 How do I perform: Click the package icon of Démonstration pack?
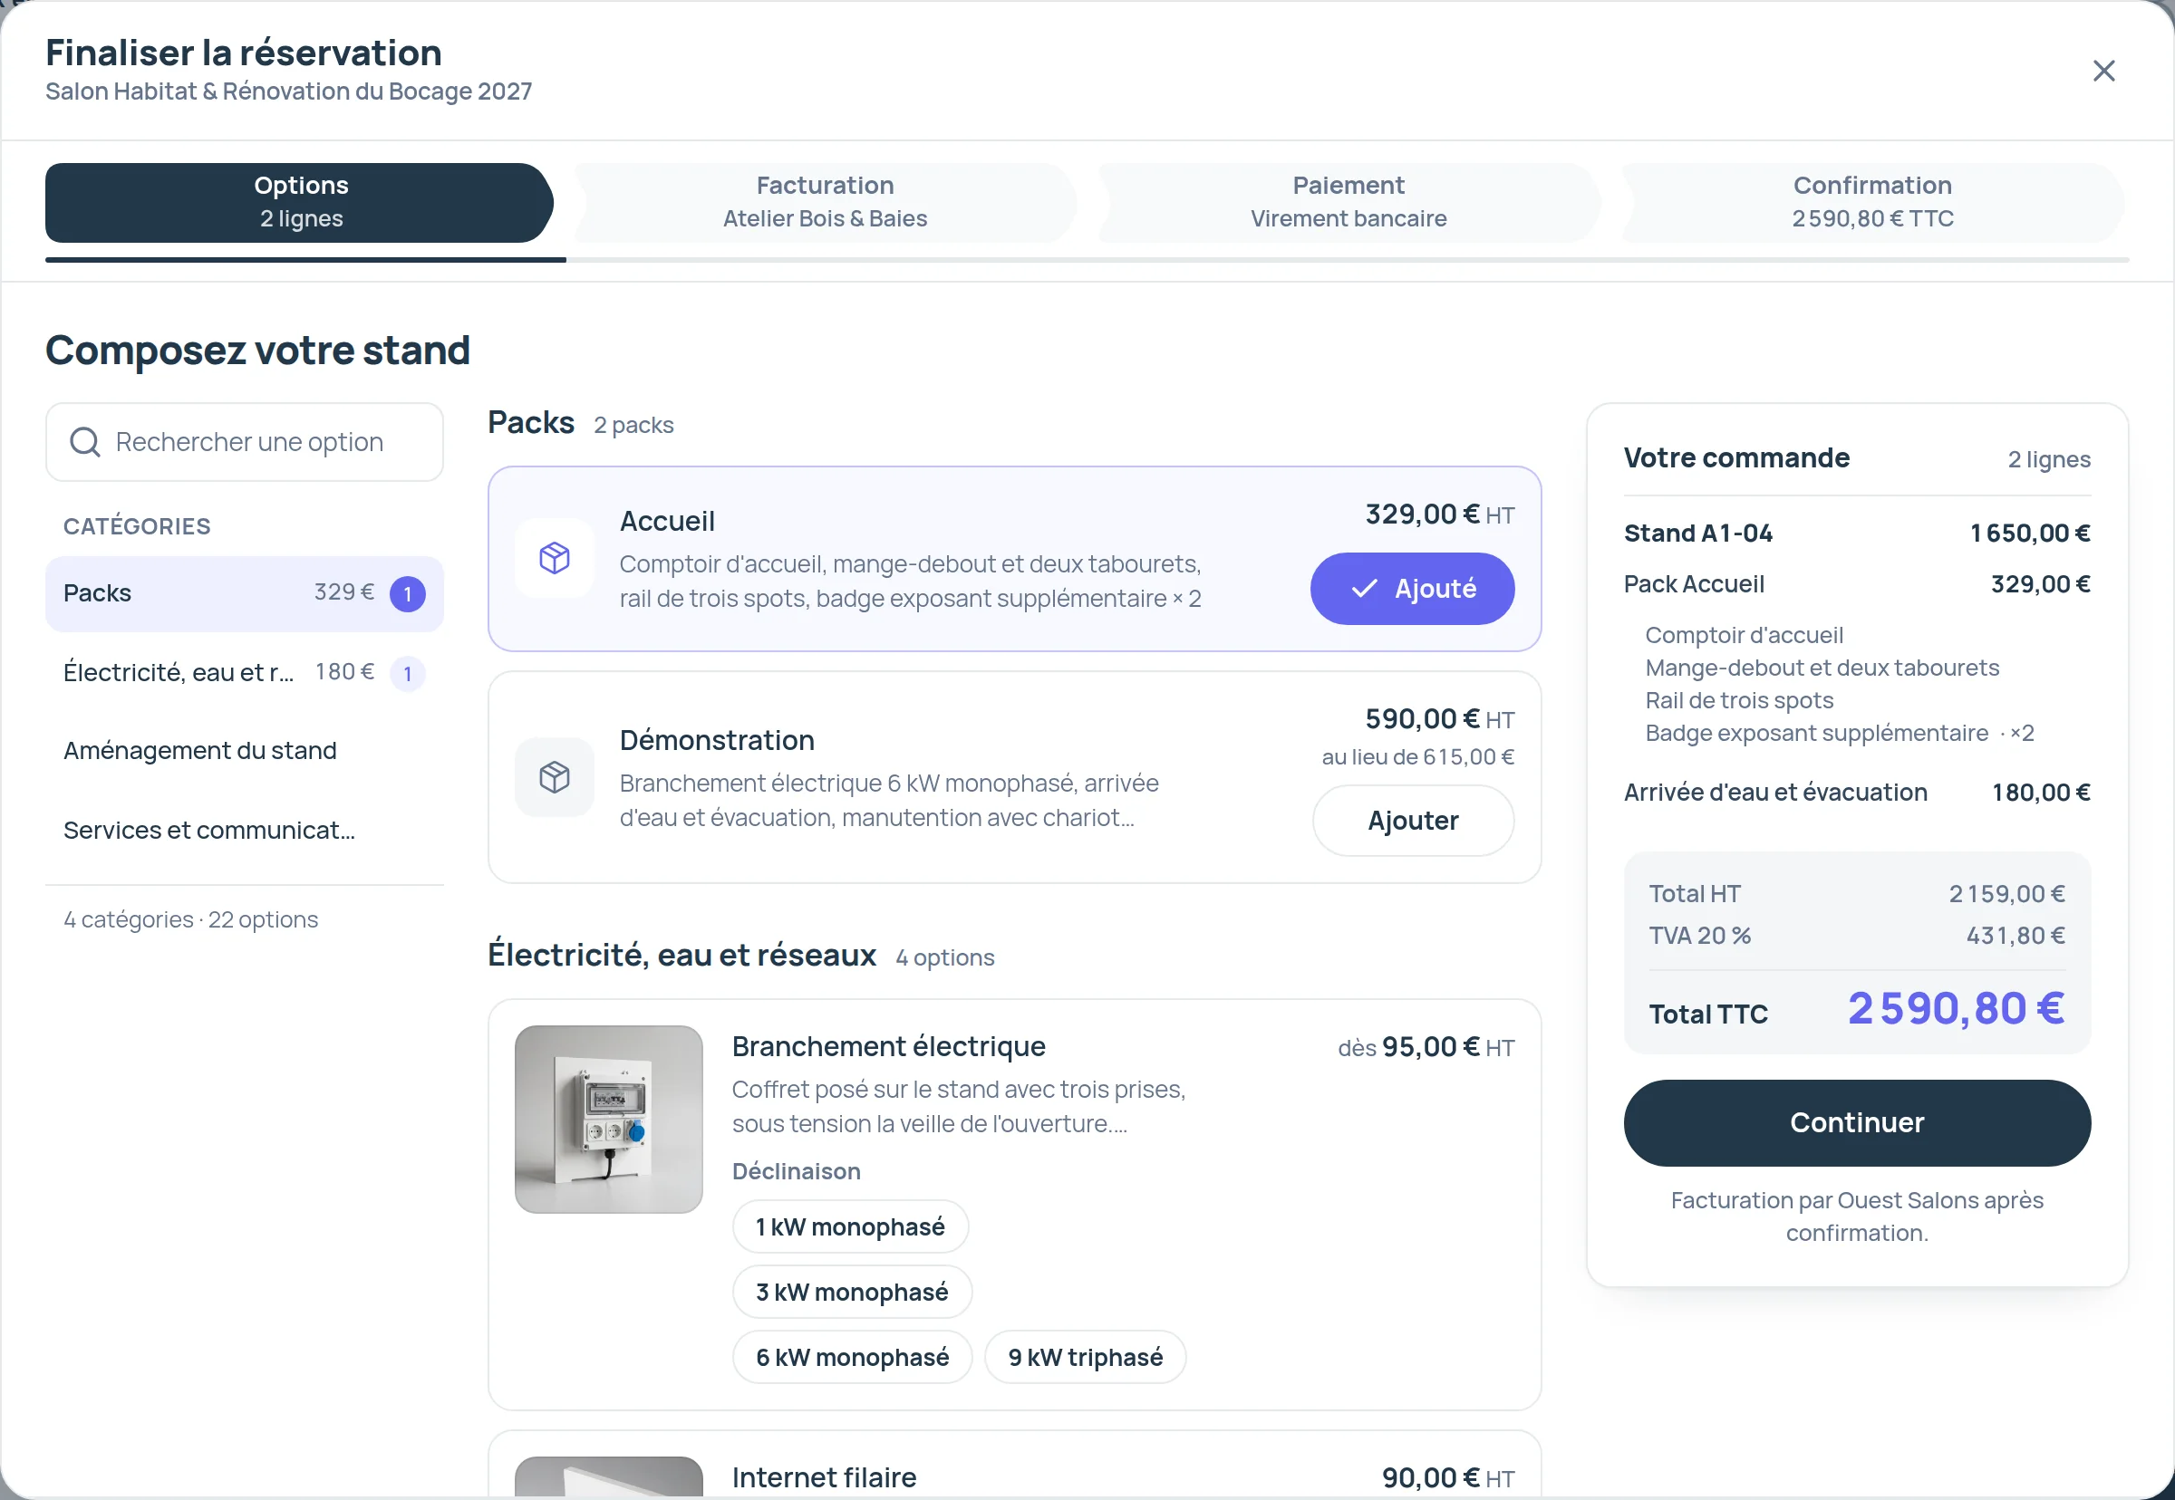554,777
